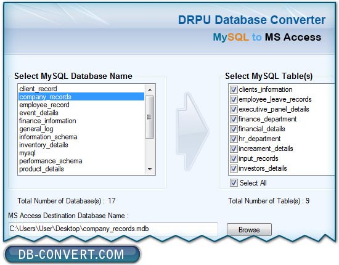Uncheck the finance_department table checkbox
The width and height of the screenshot is (339, 265).
pyautogui.click(x=234, y=119)
